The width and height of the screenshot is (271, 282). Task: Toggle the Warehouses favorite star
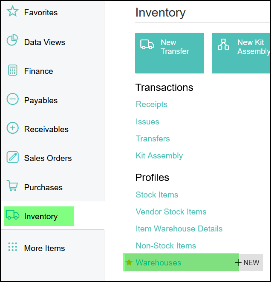tap(129, 262)
